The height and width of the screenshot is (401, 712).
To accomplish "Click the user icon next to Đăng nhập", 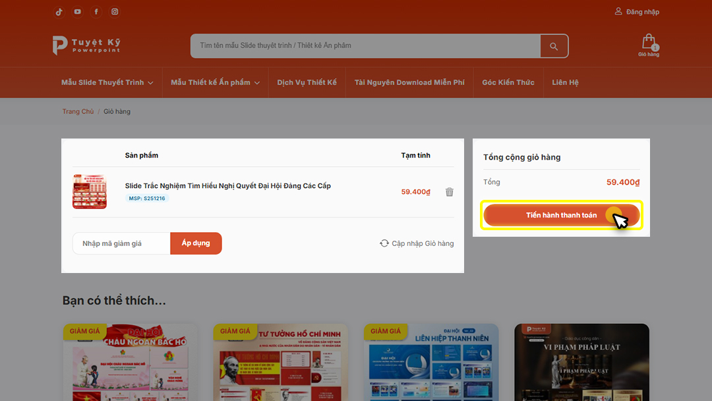I will 618,11.
